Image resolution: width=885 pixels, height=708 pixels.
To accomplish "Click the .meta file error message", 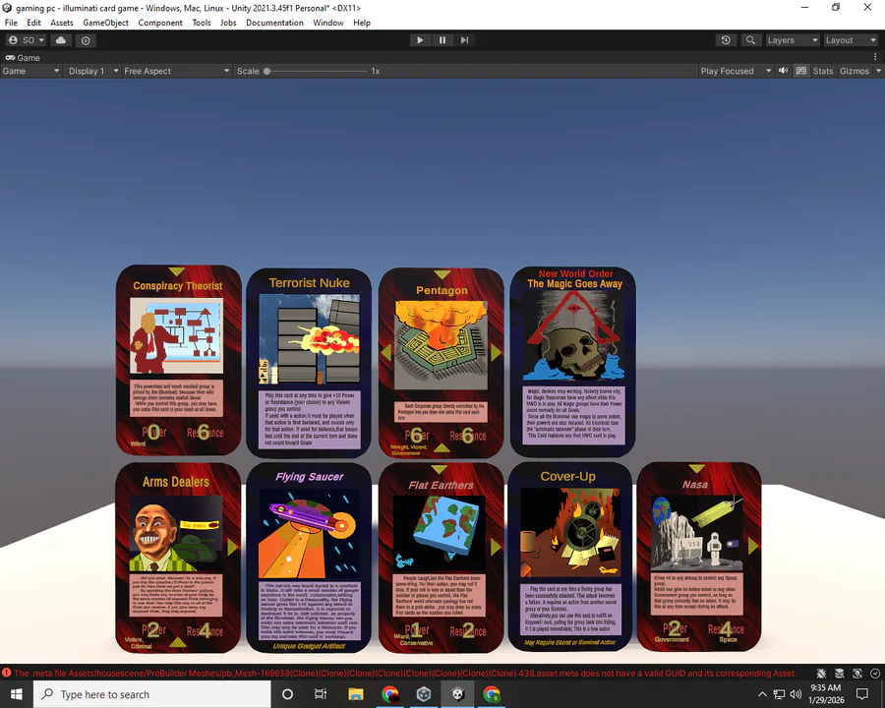I will [404, 673].
